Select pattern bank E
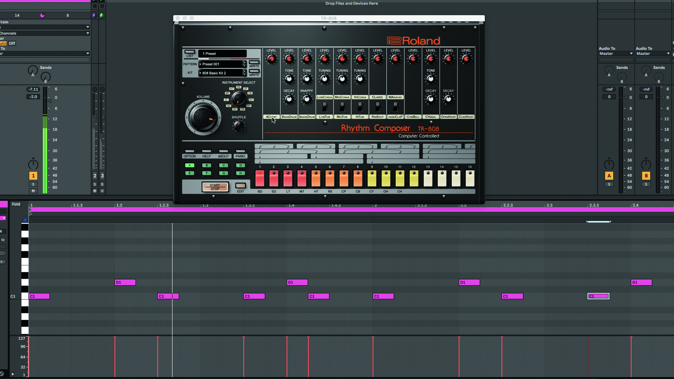This screenshot has height=379, width=674. (x=190, y=173)
